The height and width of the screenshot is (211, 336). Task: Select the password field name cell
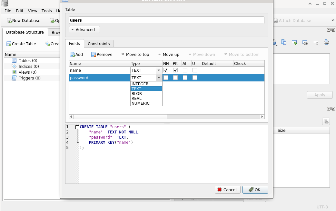pyautogui.click(x=100, y=78)
